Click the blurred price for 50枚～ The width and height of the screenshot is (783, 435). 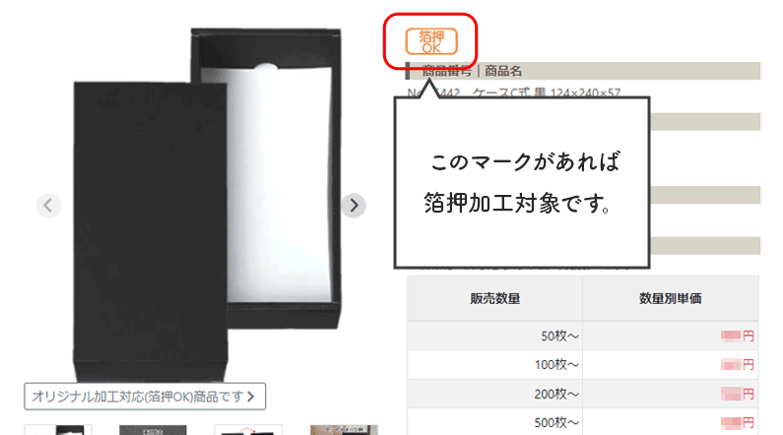731,336
